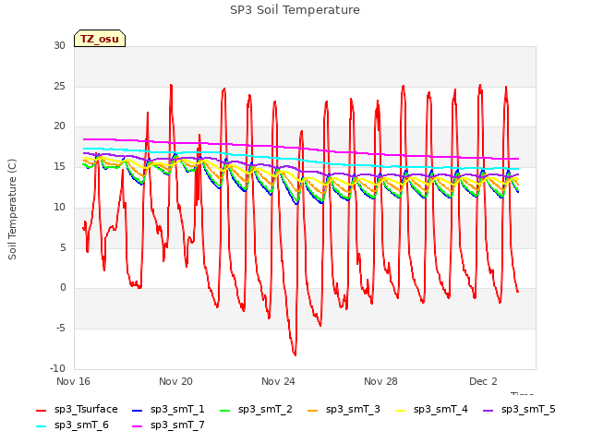Click the purple sp3_smT_5 legend swatch
Image resolution: width=591 pixels, height=443 pixels.
(488, 410)
